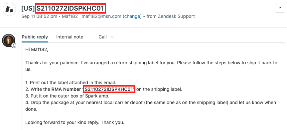Place cursor on the "Hi Maf182," greeting line
This screenshot has height=130, width=287.
(x=37, y=50)
